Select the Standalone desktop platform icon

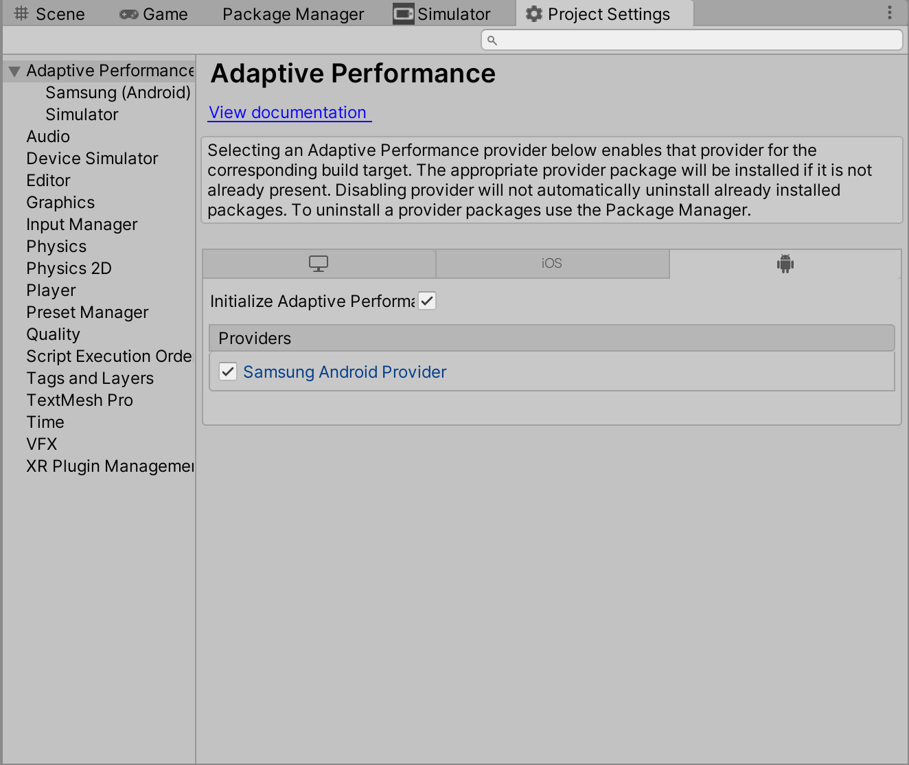pyautogui.click(x=319, y=263)
